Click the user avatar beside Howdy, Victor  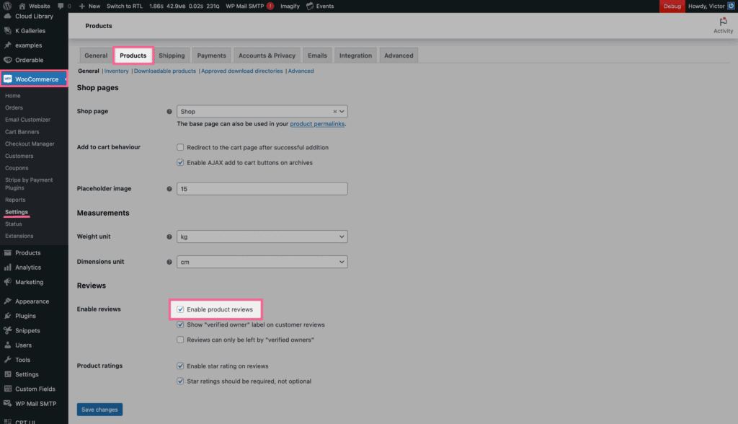(x=731, y=6)
